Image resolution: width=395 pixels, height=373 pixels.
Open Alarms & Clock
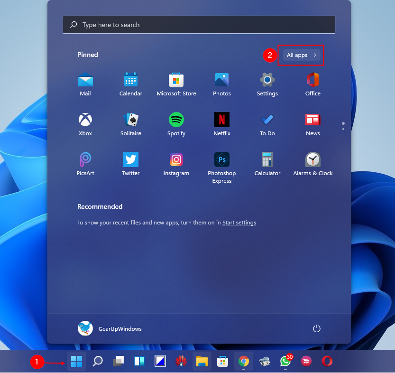[313, 164]
